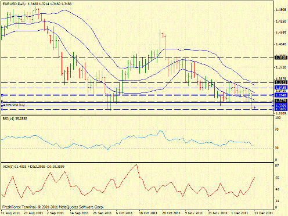Click the 1.3575 price axis label
The width and height of the screenshot is (288, 216).
281,78
